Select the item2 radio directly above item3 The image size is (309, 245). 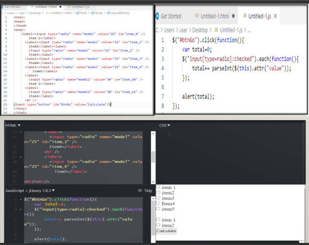158,192
